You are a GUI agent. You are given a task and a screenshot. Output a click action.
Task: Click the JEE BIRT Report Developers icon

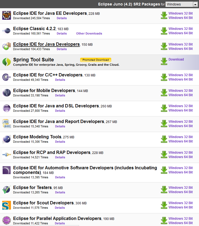pos(7,124)
